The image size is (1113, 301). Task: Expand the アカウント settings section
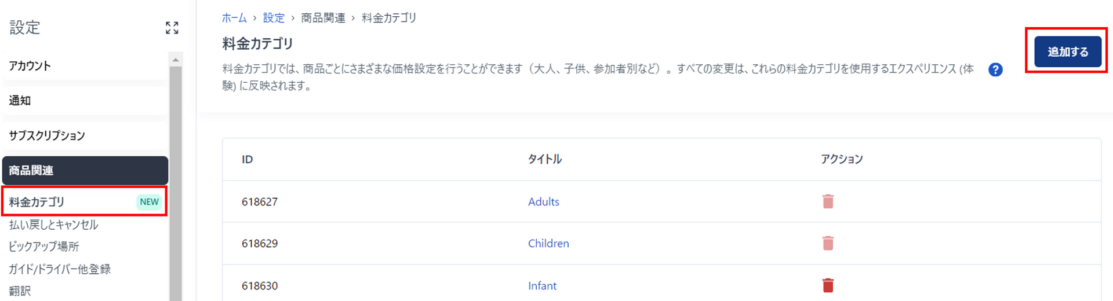coord(85,66)
